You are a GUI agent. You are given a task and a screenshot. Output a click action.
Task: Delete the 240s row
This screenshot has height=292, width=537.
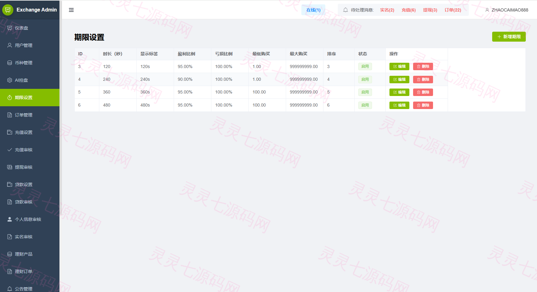423,80
